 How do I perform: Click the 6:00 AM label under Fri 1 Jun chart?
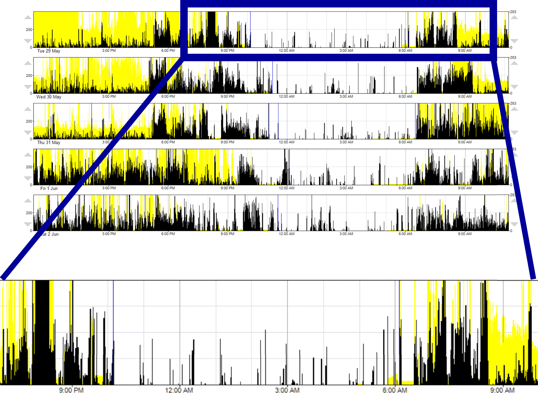pyautogui.click(x=405, y=188)
